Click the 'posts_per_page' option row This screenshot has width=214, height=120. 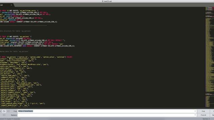(x=13, y=98)
